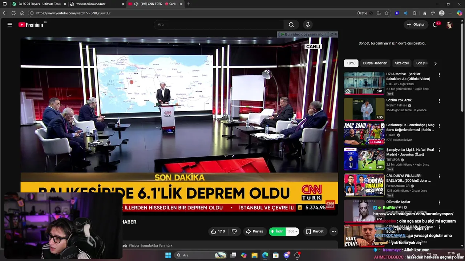Open options for UZI & Motive video
Image resolution: width=465 pixels, height=261 pixels.
click(439, 75)
